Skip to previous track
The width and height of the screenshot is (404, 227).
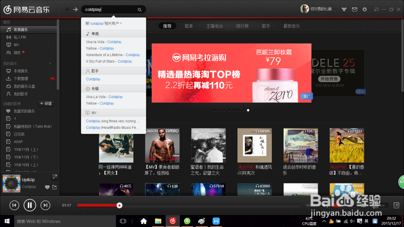tap(14, 205)
